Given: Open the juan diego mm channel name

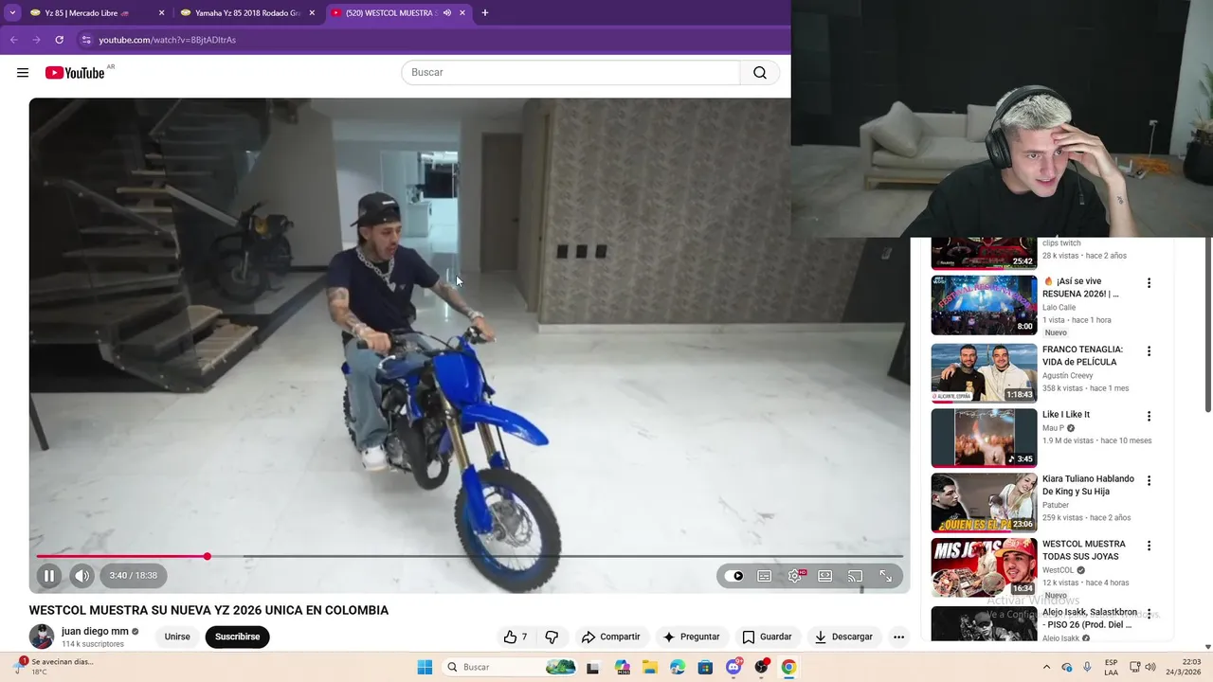Looking at the screenshot, I should click(95, 631).
